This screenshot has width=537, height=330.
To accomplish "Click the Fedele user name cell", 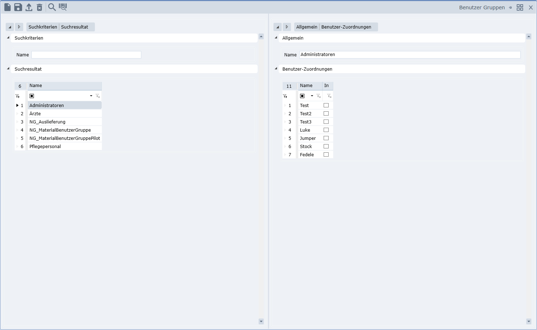I will coord(310,154).
